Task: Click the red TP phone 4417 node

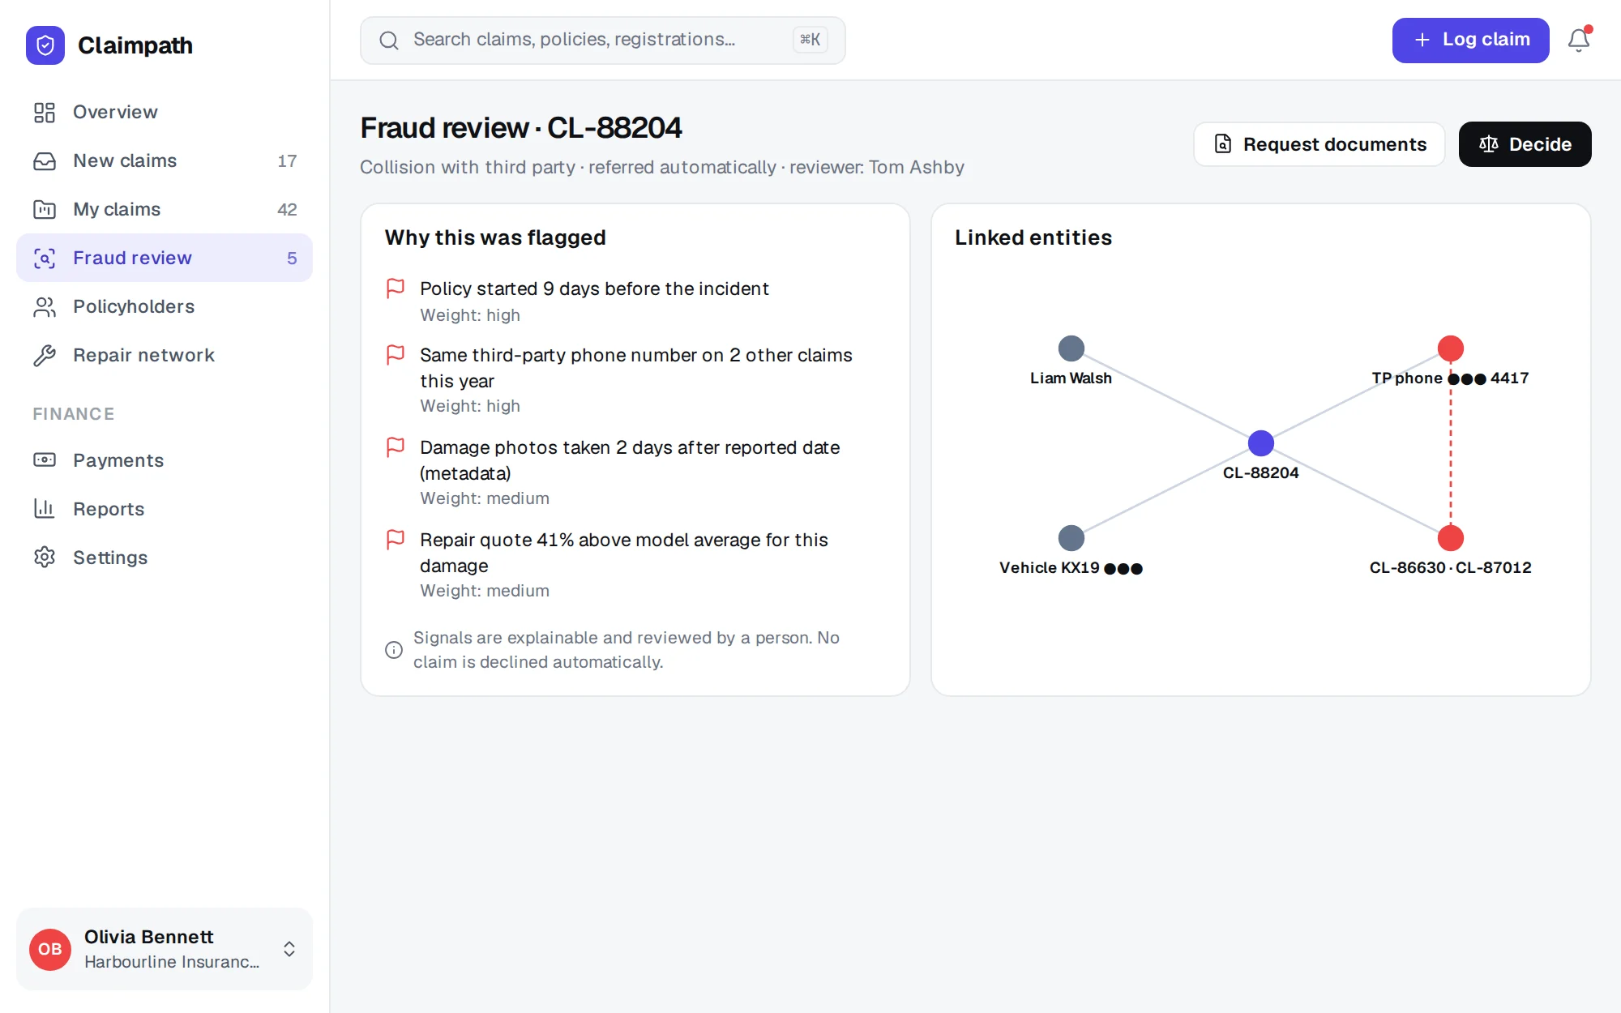Action: coord(1451,348)
